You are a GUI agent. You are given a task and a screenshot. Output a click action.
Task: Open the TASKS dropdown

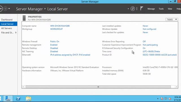click(x=172, y=20)
